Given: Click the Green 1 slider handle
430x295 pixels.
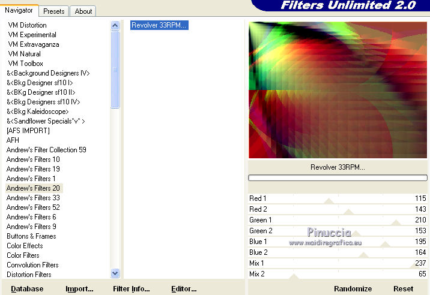Looking at the screenshot, I should [x=396, y=222].
